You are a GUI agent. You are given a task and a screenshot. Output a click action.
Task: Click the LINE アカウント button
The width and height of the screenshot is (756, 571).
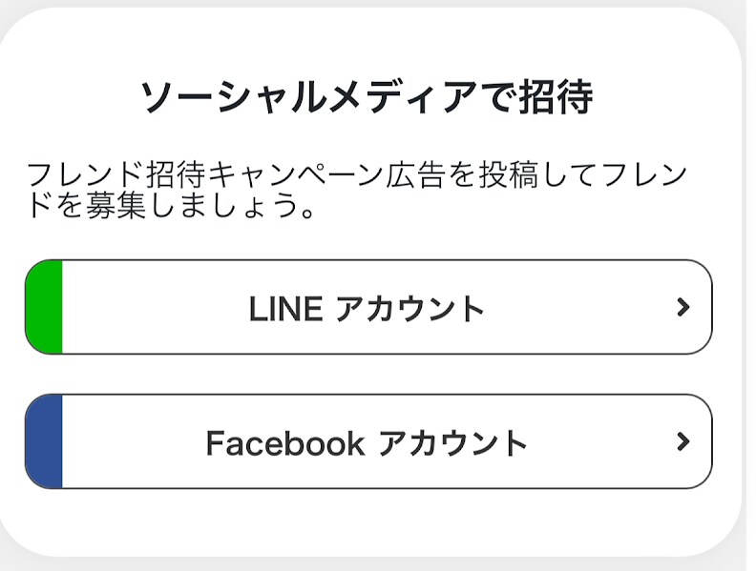pyautogui.click(x=367, y=308)
